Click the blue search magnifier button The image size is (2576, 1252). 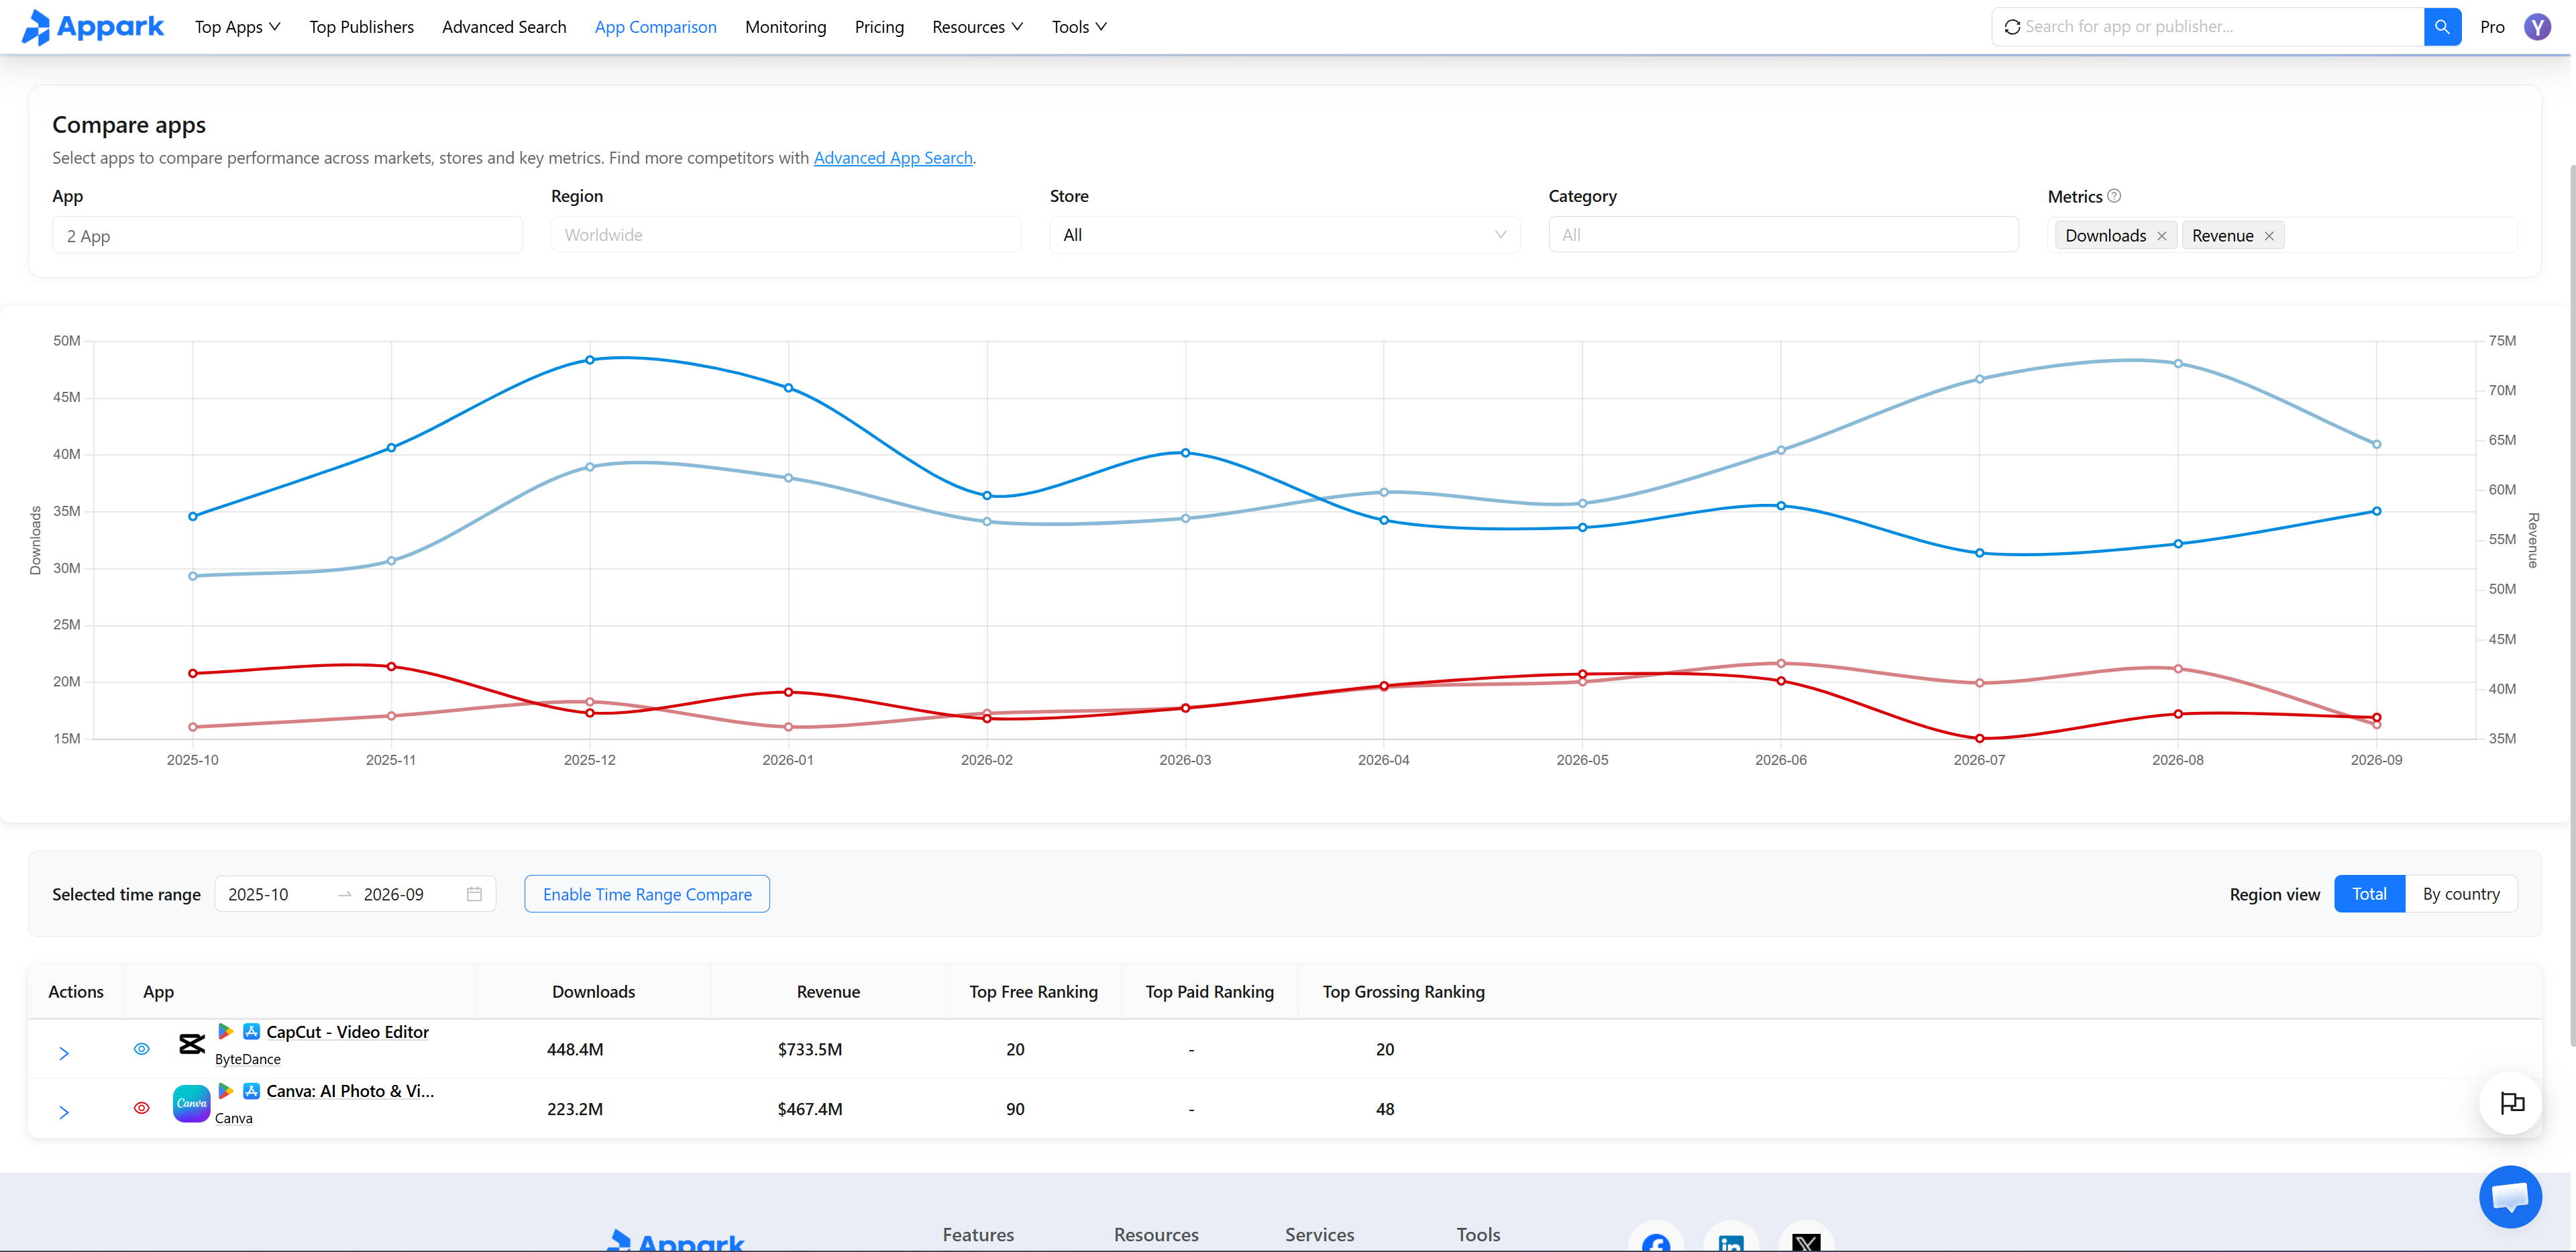2441,27
